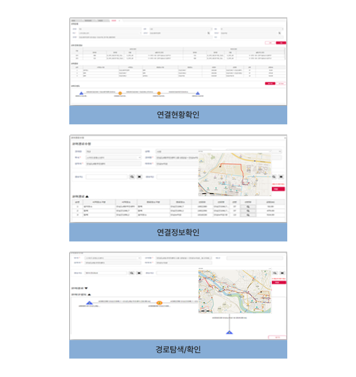The width and height of the screenshot is (356, 377).
Task: Click first orange circle node in 연결현황확인 diagram
Action: (x=120, y=93)
